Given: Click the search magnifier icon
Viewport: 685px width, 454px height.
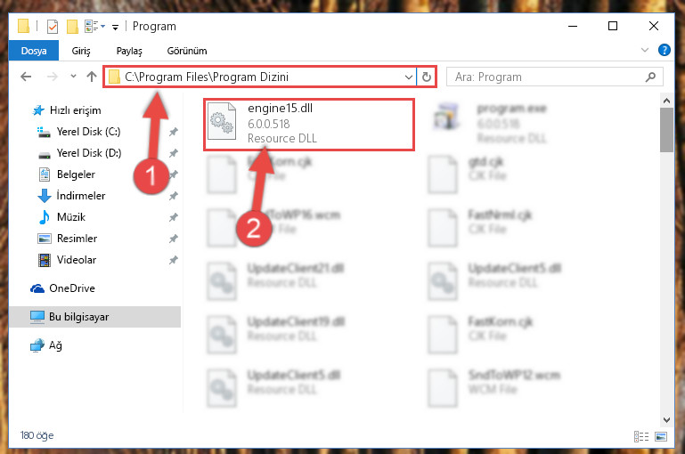Looking at the screenshot, I should (x=650, y=77).
